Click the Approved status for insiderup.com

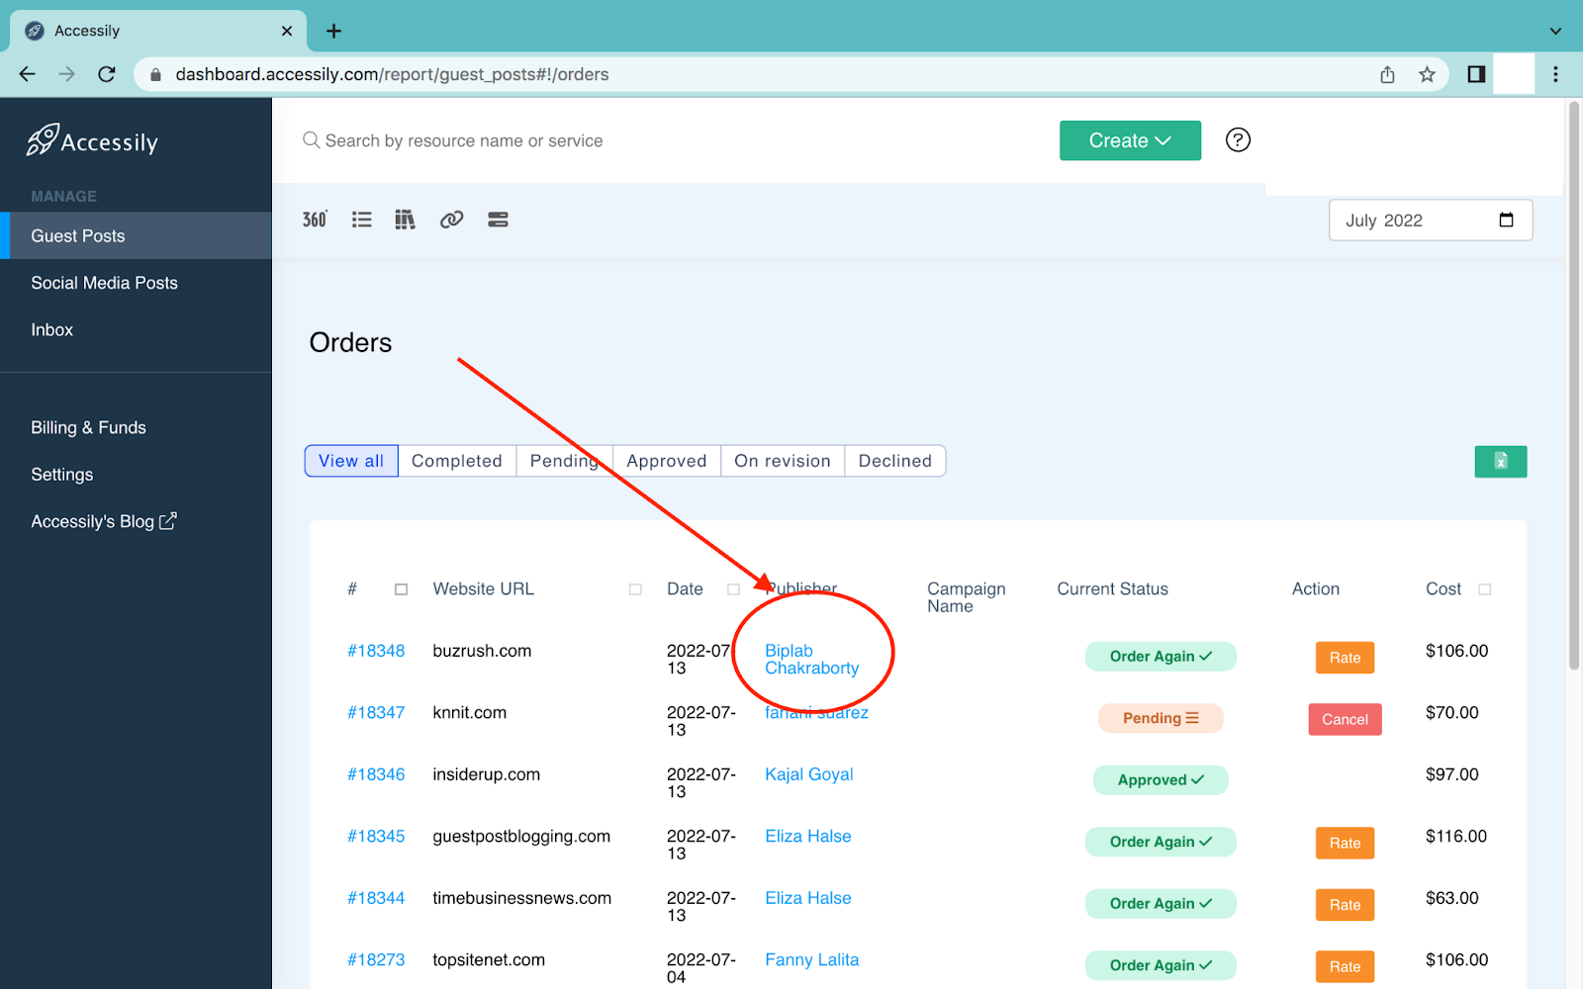tap(1161, 779)
